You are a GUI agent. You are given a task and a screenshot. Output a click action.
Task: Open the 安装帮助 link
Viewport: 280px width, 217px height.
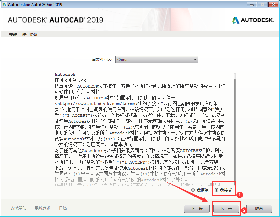(19, 208)
